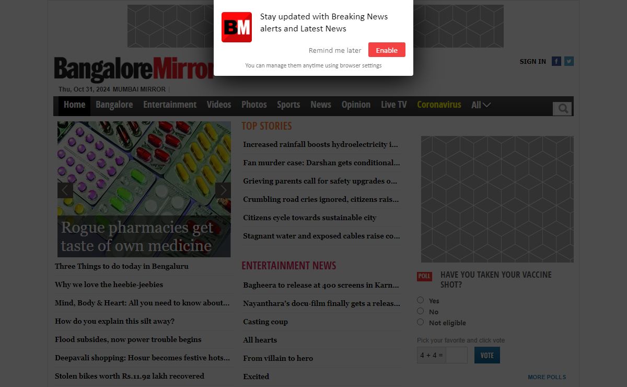Select the Yes poll option

coord(420,300)
